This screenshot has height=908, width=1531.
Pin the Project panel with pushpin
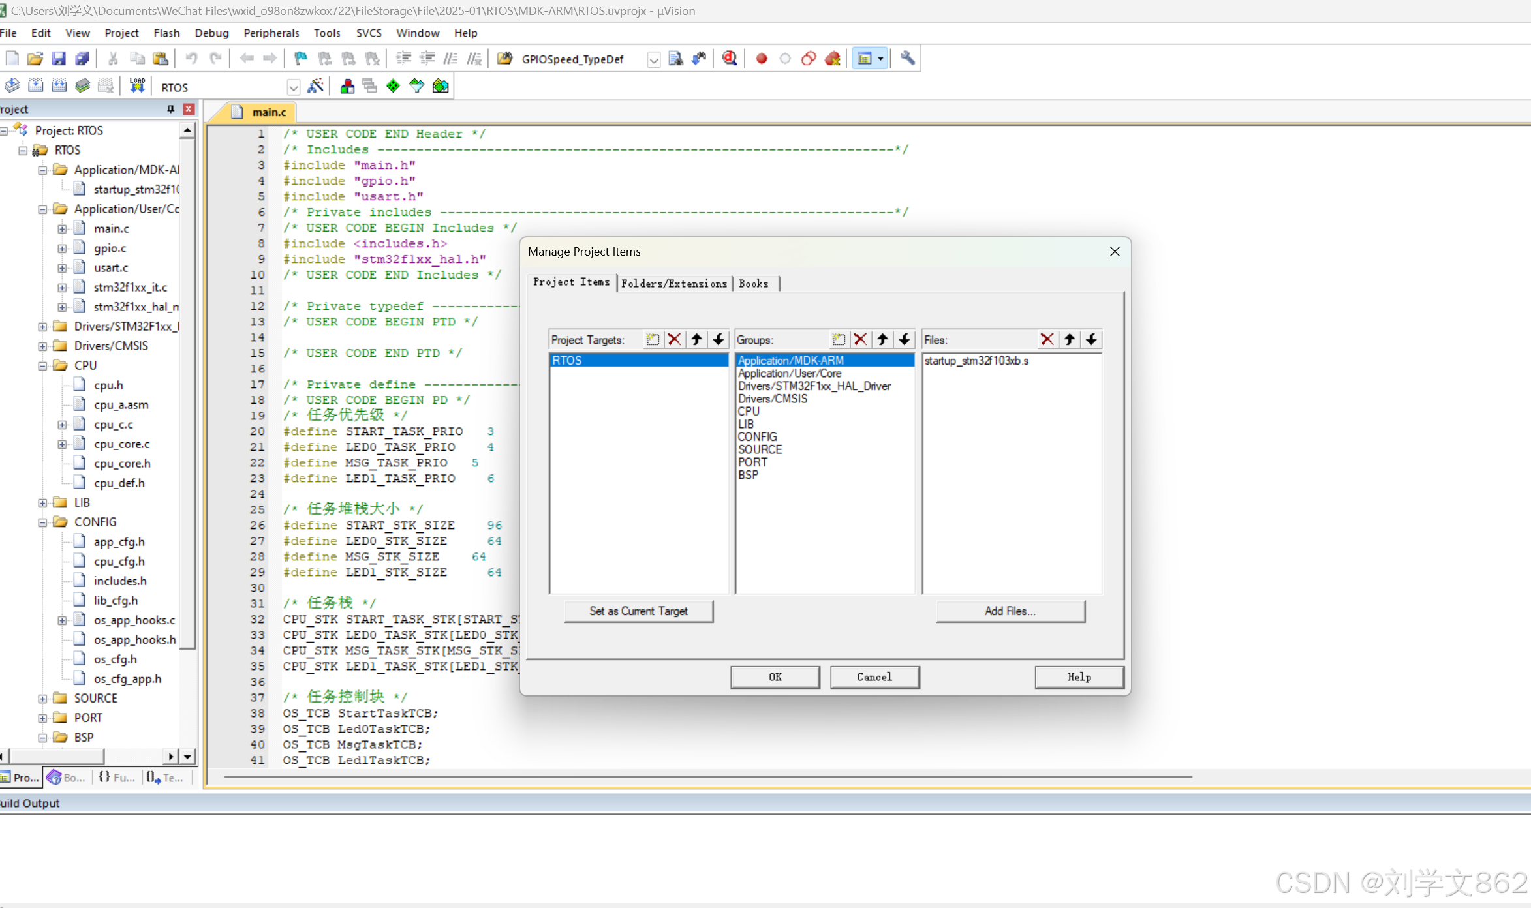coord(171,109)
